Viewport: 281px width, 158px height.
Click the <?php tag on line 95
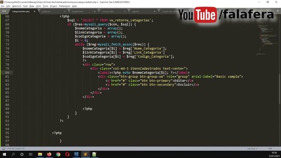(x=57, y=133)
